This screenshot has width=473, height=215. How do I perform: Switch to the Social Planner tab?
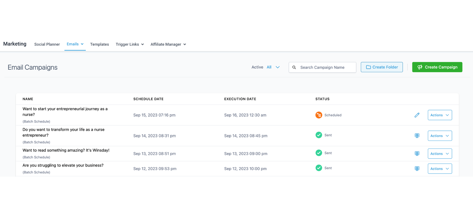point(47,44)
